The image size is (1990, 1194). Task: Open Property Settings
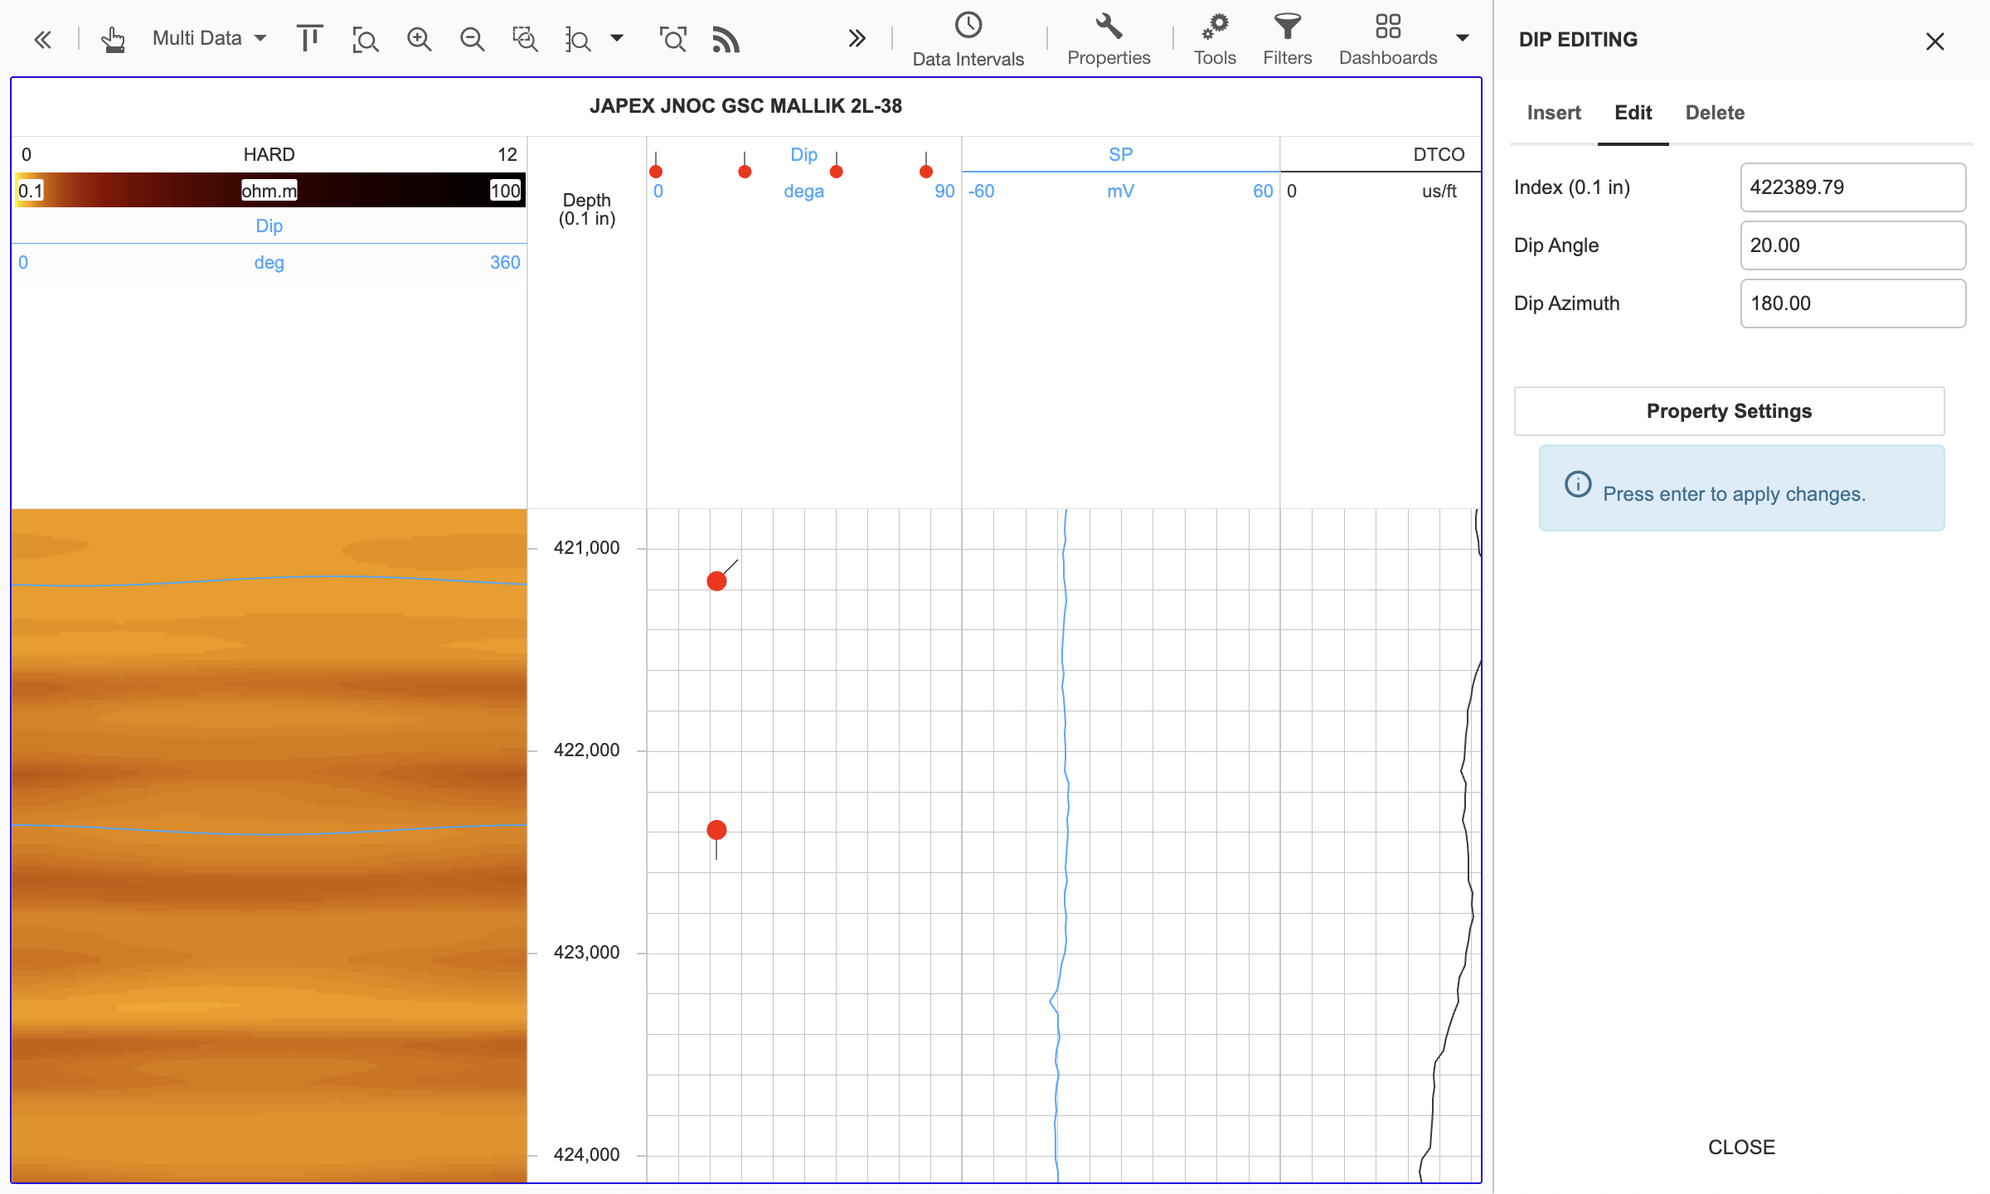pyautogui.click(x=1729, y=411)
